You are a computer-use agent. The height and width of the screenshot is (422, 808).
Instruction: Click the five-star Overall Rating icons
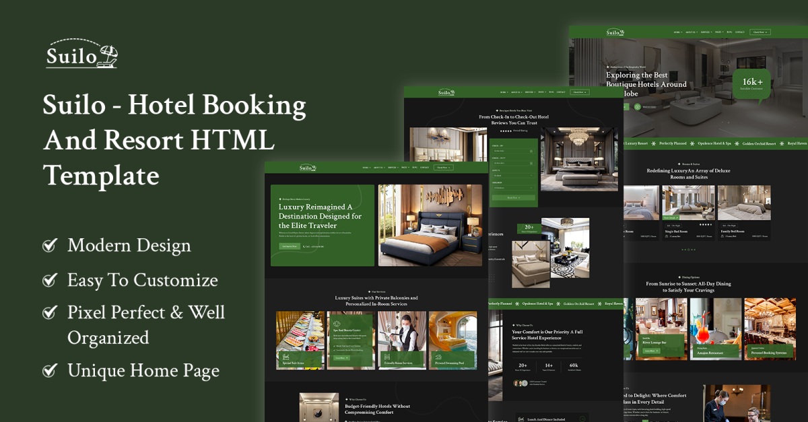[505, 131]
